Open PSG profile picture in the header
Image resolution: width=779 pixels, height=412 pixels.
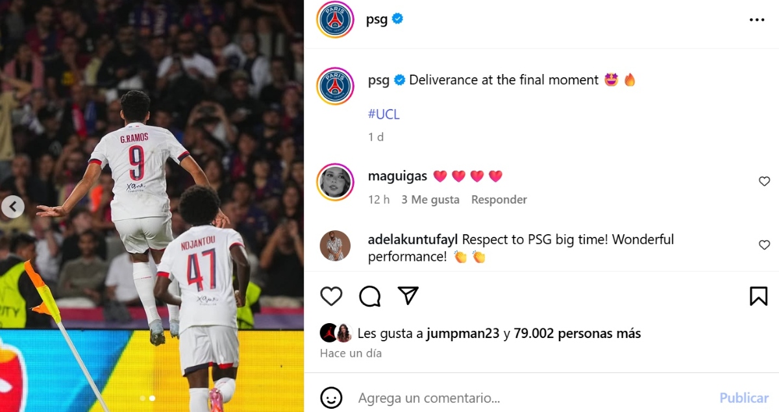click(335, 19)
